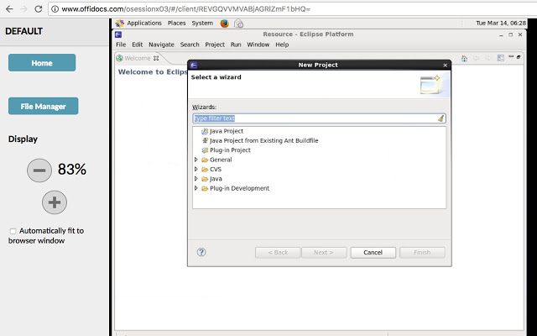Screen dimensions: 537x336
Task: Clear the filter text with broom icon
Action: pyautogui.click(x=441, y=118)
